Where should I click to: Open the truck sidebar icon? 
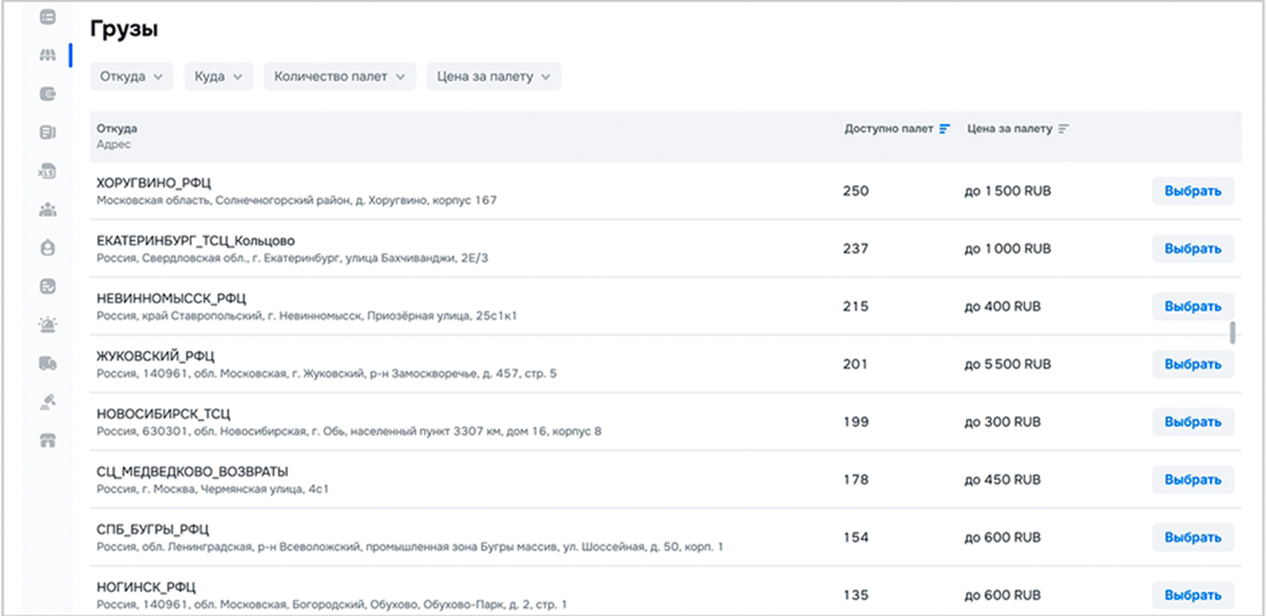click(47, 364)
